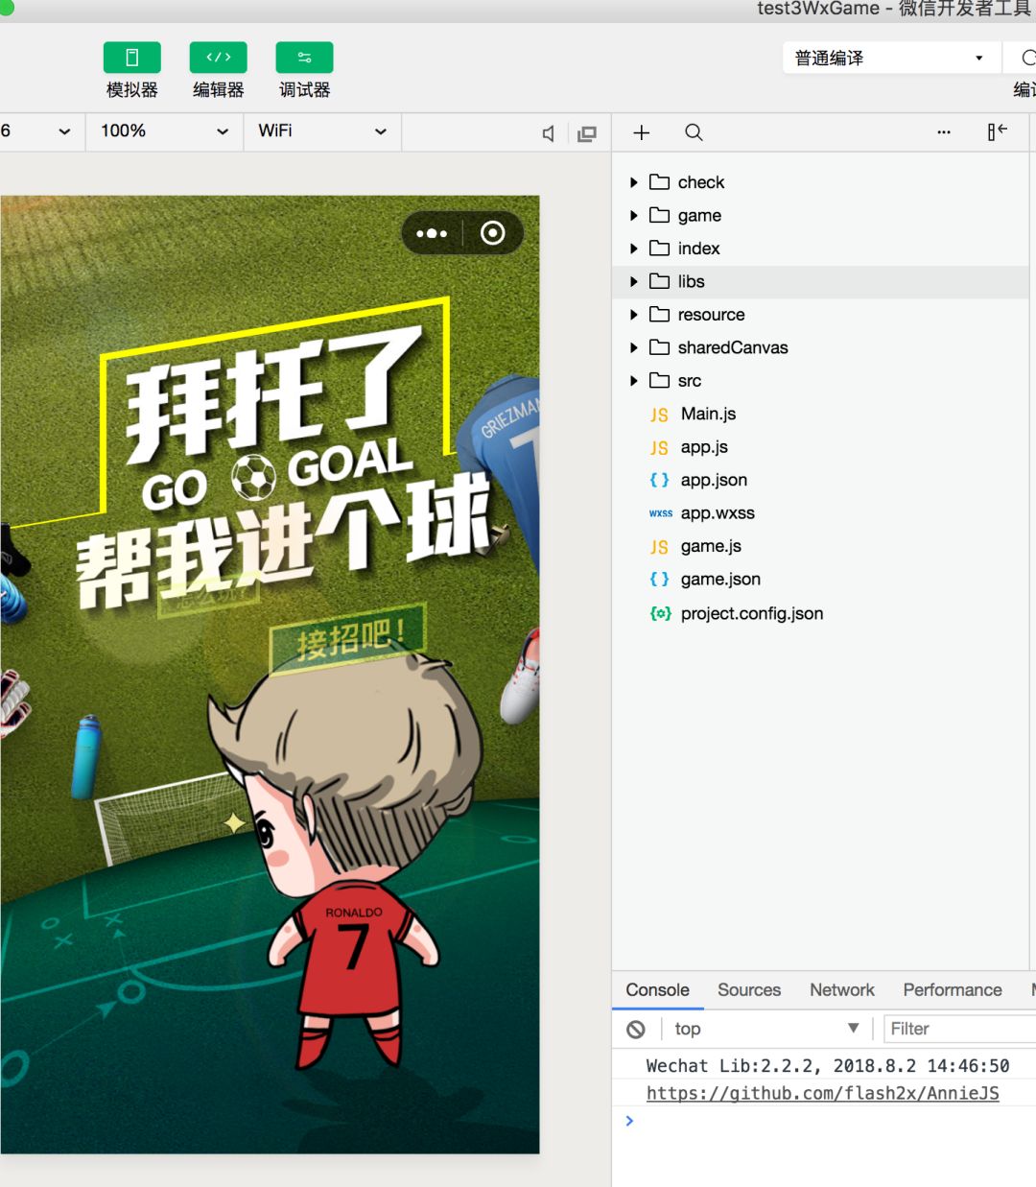This screenshot has width=1036, height=1187.
Task: Select the index folder
Action: click(x=820, y=249)
